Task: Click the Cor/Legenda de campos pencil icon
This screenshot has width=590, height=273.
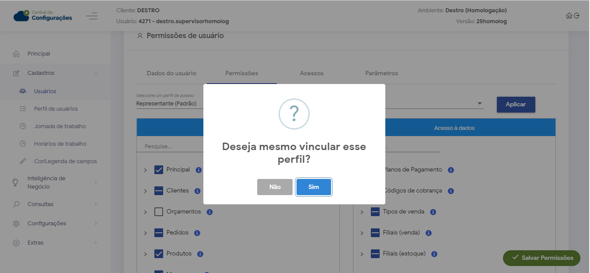Action: 23,161
